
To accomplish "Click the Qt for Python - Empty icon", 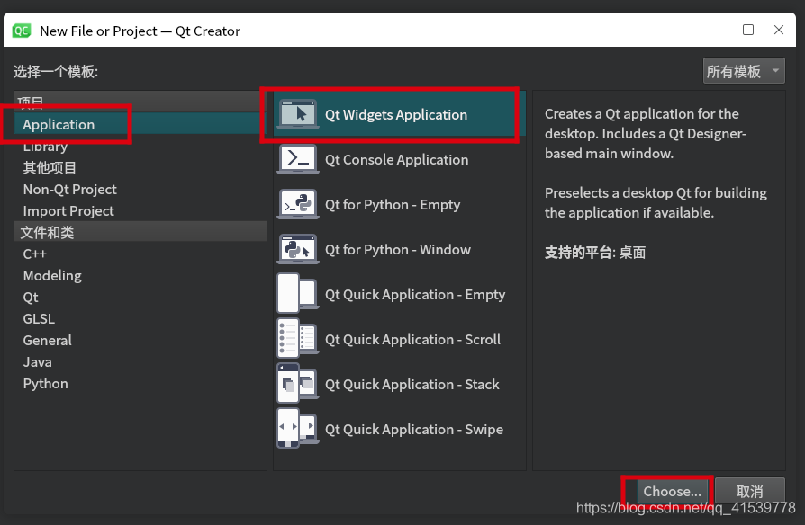I will (x=297, y=204).
